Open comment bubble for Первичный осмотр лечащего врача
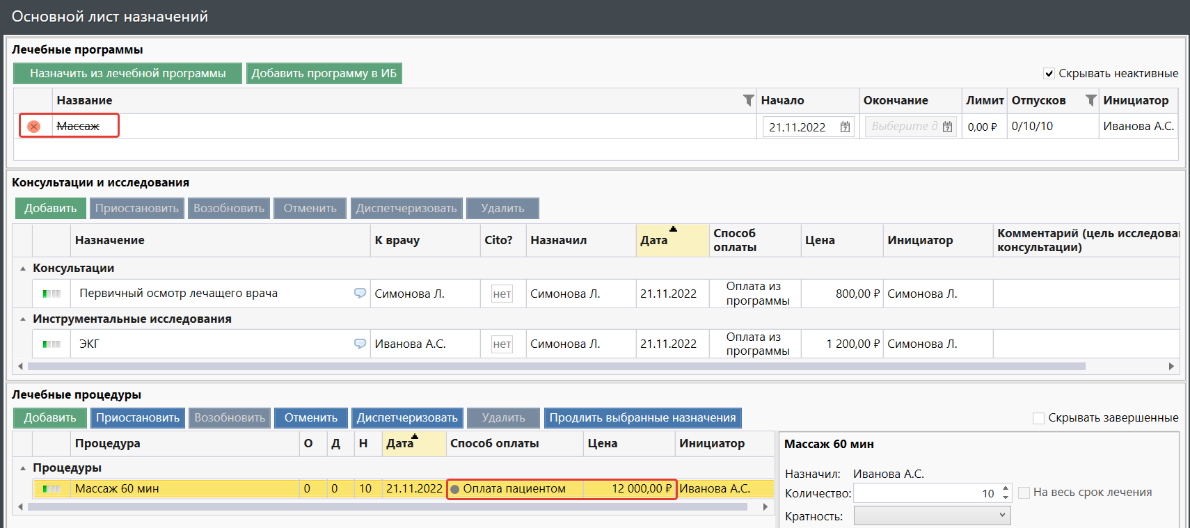The image size is (1190, 528). click(x=360, y=294)
